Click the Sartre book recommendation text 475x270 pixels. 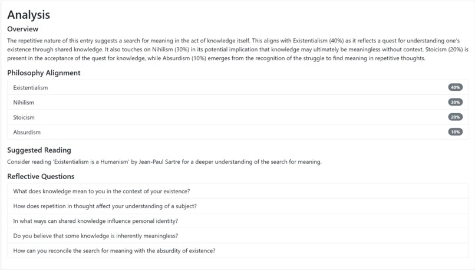click(x=164, y=162)
